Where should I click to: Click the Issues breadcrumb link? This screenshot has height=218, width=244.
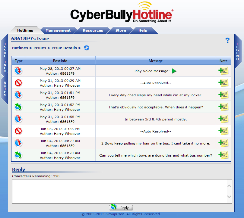click(40, 48)
